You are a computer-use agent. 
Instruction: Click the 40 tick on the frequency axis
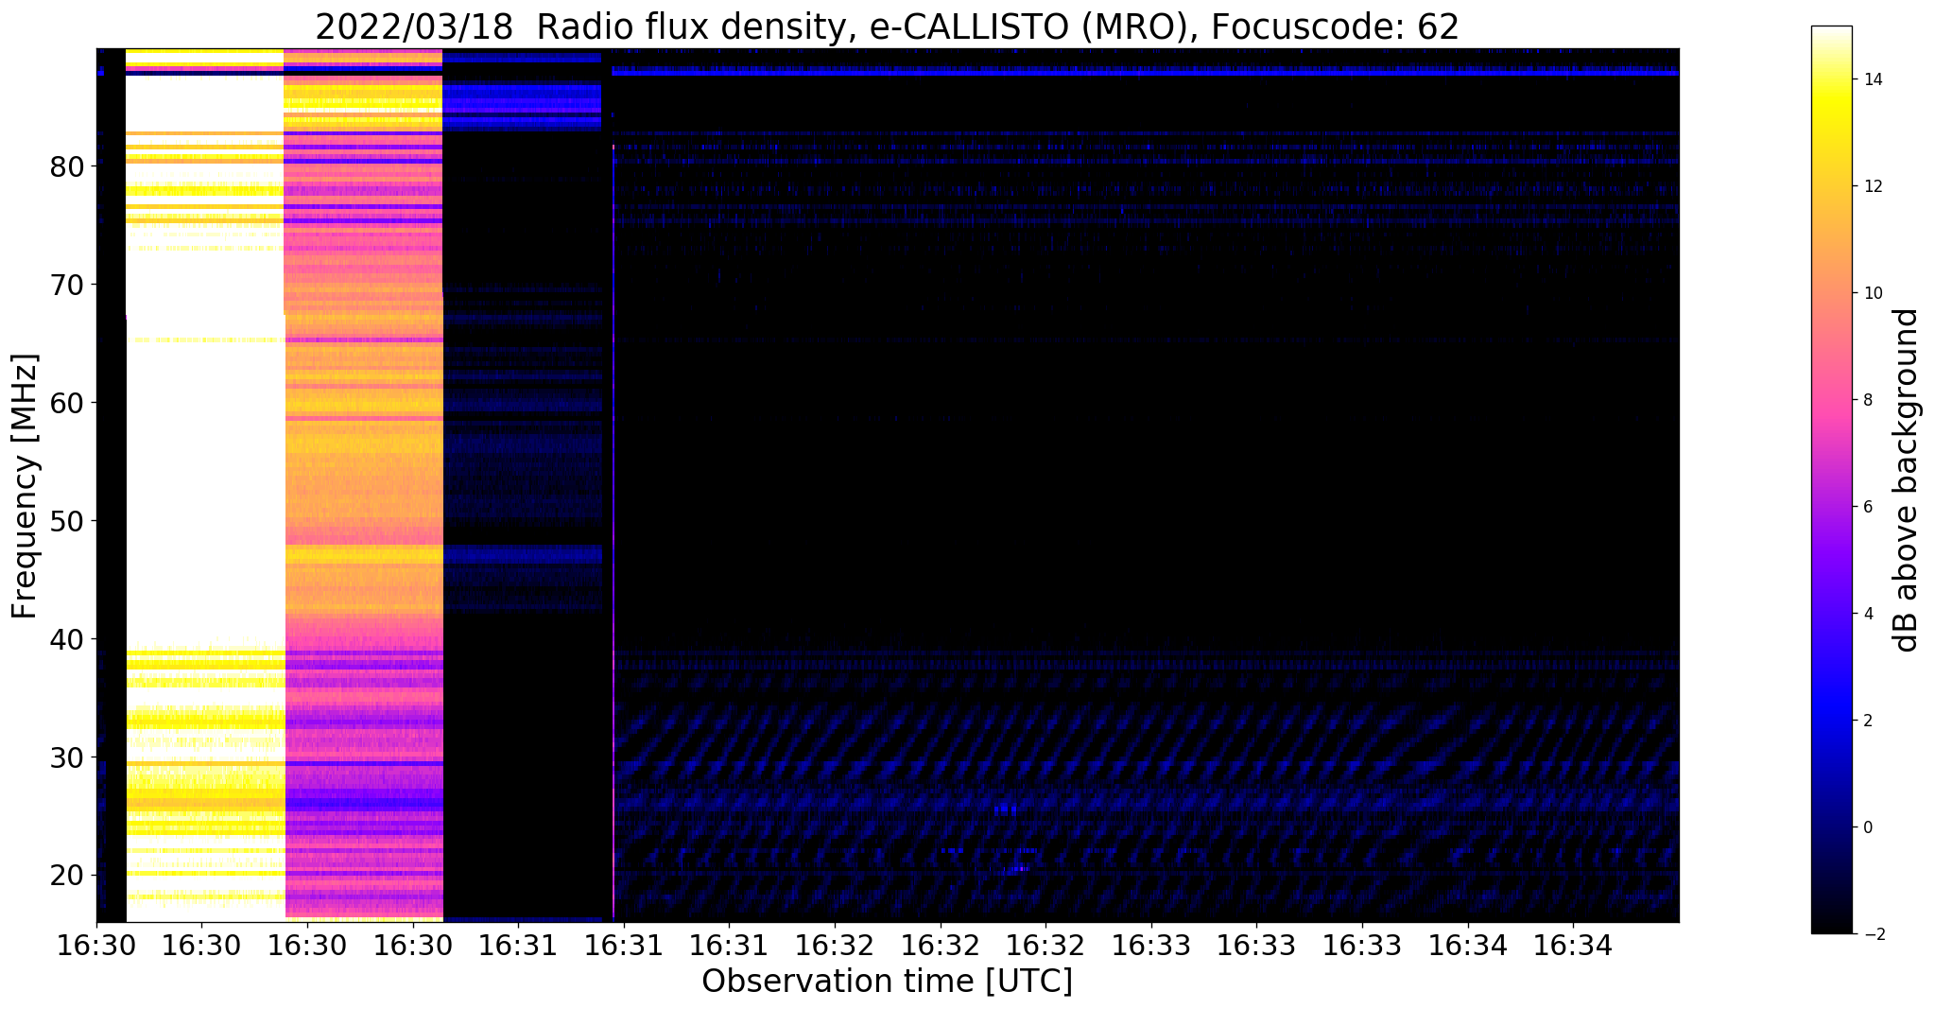pos(68,639)
